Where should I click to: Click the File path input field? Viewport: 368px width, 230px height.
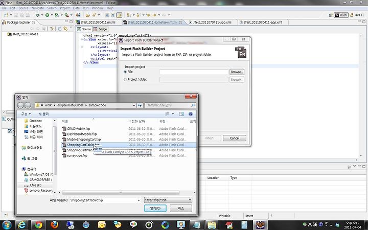(x=194, y=72)
